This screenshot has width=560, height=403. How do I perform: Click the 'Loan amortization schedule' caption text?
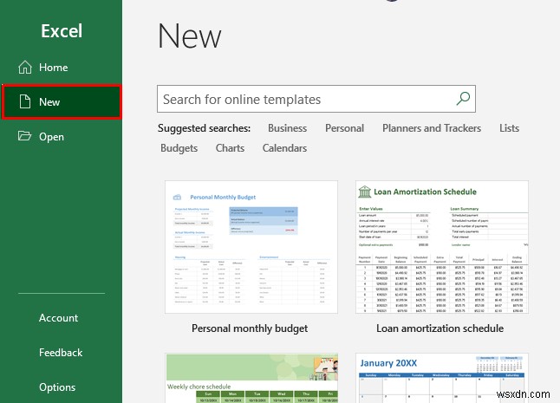[x=440, y=328]
